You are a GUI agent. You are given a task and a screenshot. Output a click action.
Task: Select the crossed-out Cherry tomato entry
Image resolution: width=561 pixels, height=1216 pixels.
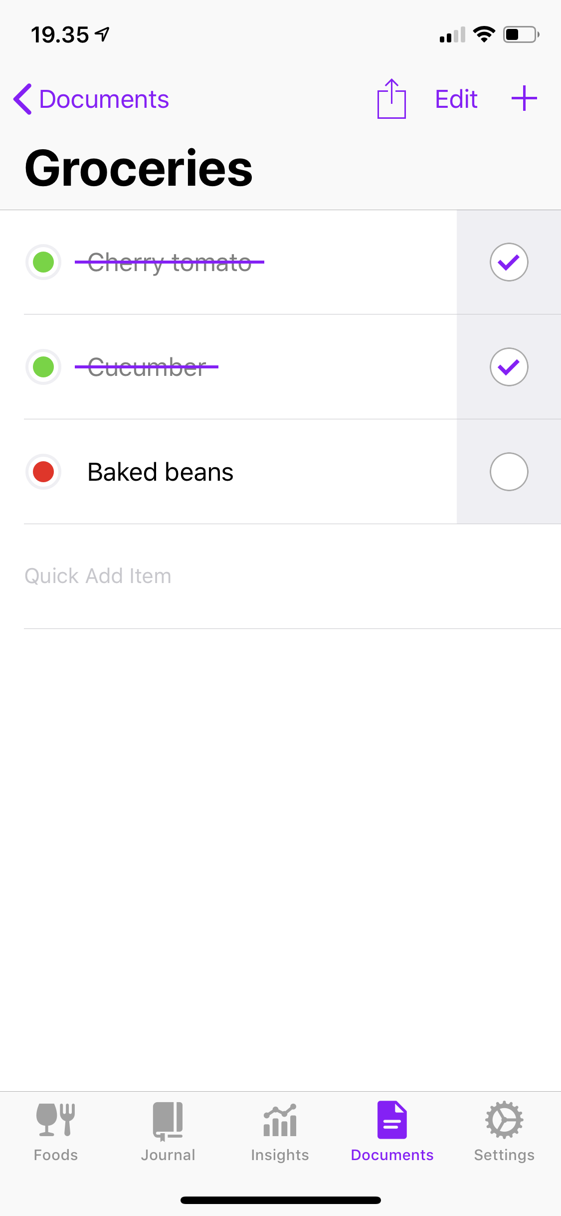(170, 263)
